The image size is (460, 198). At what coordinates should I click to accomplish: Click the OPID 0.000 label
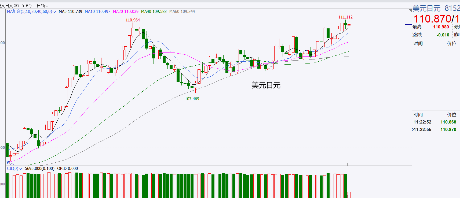tap(67, 169)
